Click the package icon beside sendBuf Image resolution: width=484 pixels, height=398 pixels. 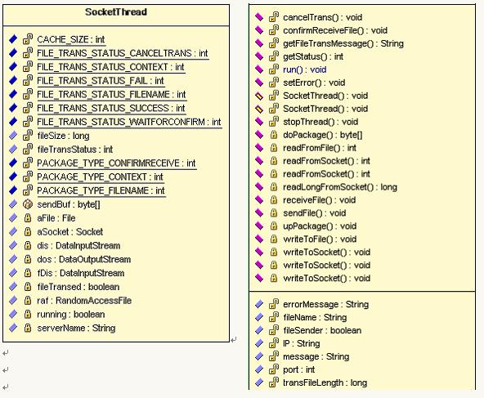point(28,204)
